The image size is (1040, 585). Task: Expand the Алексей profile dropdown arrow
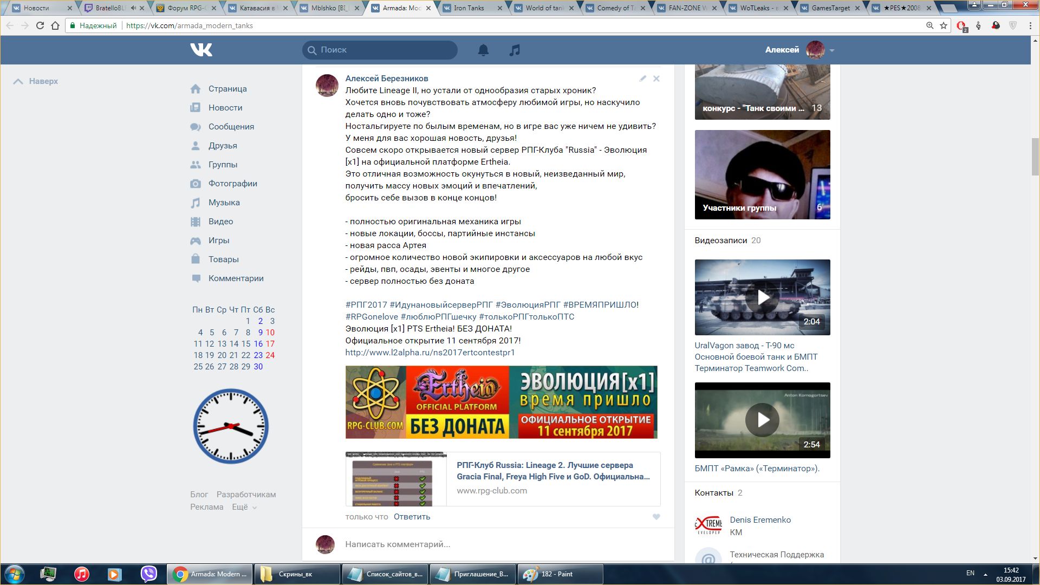click(832, 50)
